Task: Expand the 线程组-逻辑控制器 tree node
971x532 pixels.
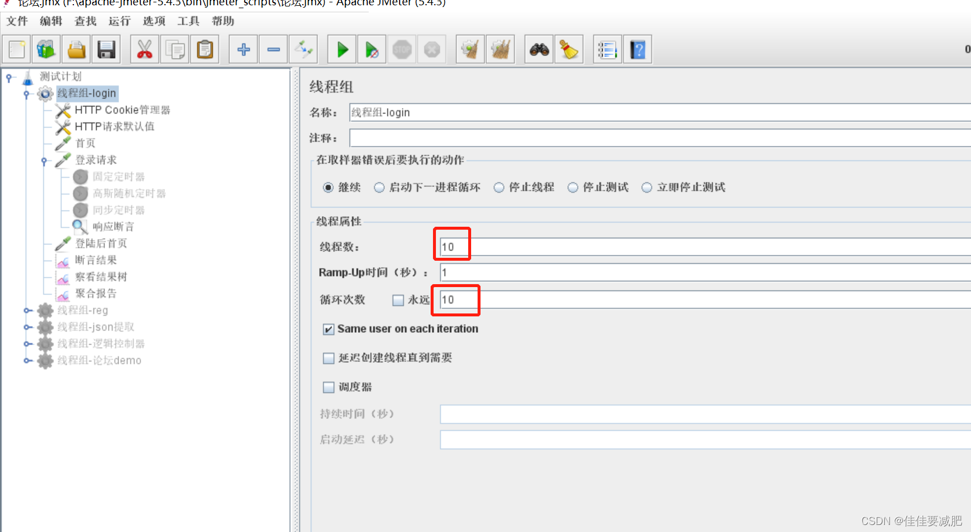Action: (x=28, y=344)
